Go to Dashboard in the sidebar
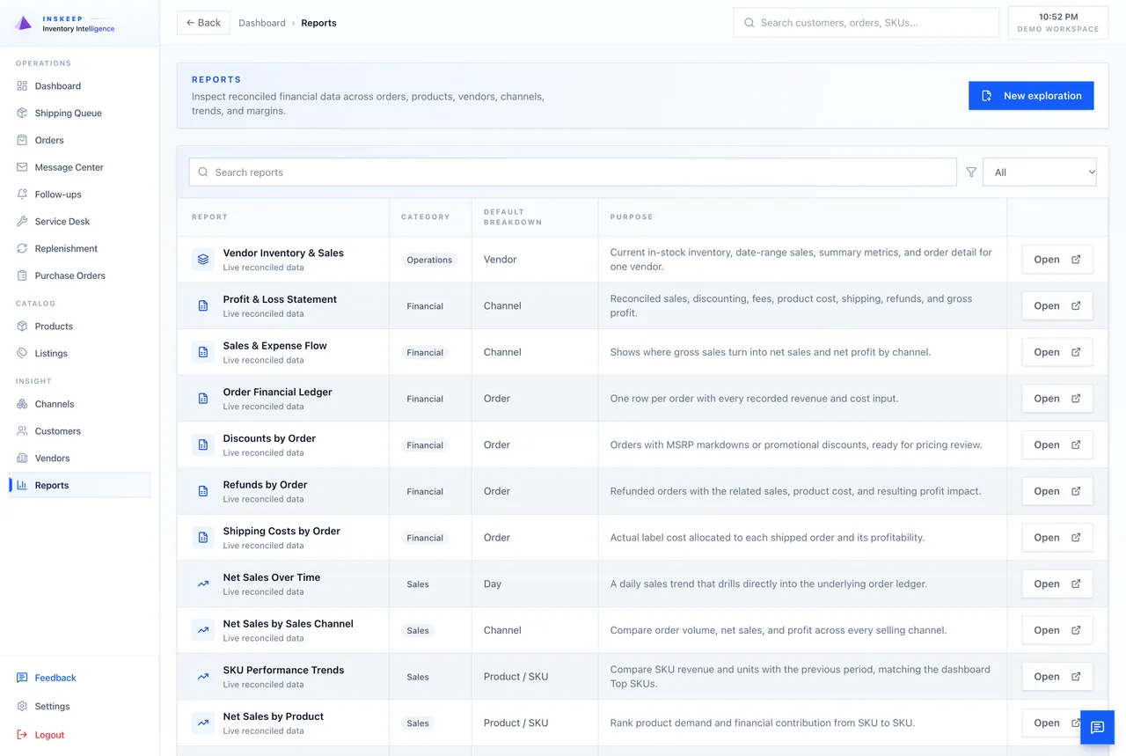 pos(79,86)
